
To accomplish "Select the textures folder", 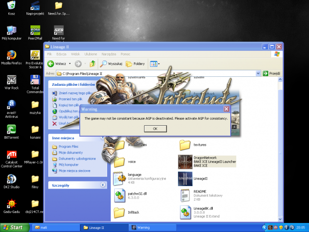I will point(193,145).
